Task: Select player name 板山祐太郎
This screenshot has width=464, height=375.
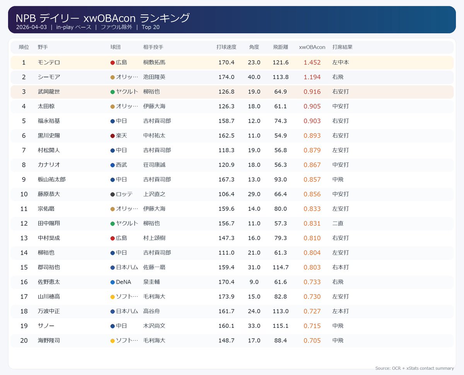Action: click(51, 180)
